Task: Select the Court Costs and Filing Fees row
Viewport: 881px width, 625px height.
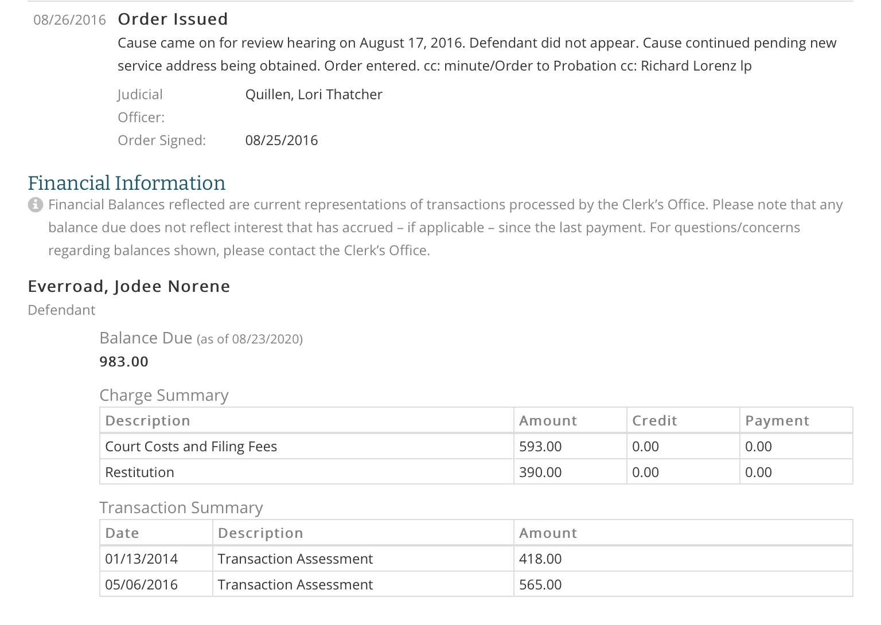Action: coord(476,446)
